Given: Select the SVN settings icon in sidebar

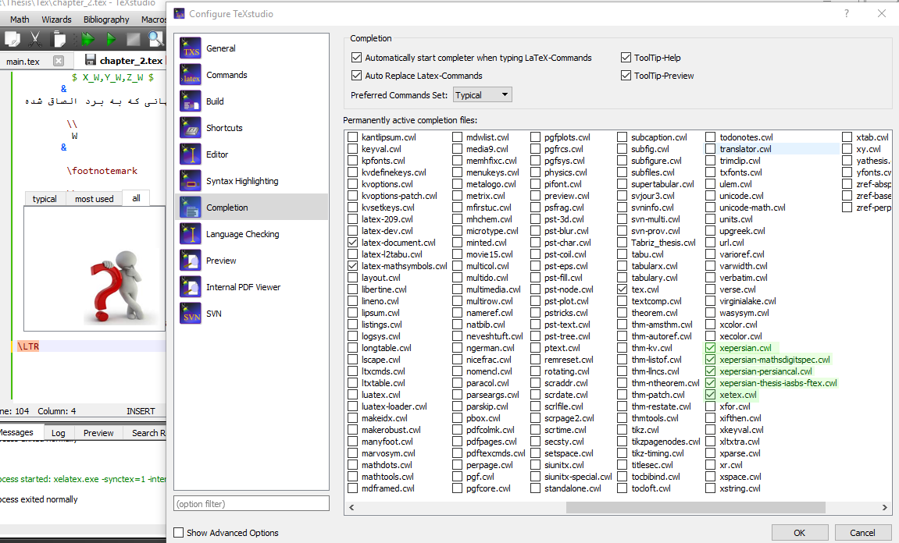Looking at the screenshot, I should 191,314.
